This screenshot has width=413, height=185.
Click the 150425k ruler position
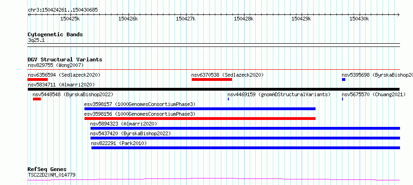tap(70, 19)
